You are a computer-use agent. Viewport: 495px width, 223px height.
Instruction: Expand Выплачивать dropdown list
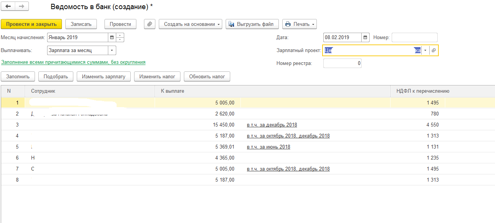[x=112, y=50]
